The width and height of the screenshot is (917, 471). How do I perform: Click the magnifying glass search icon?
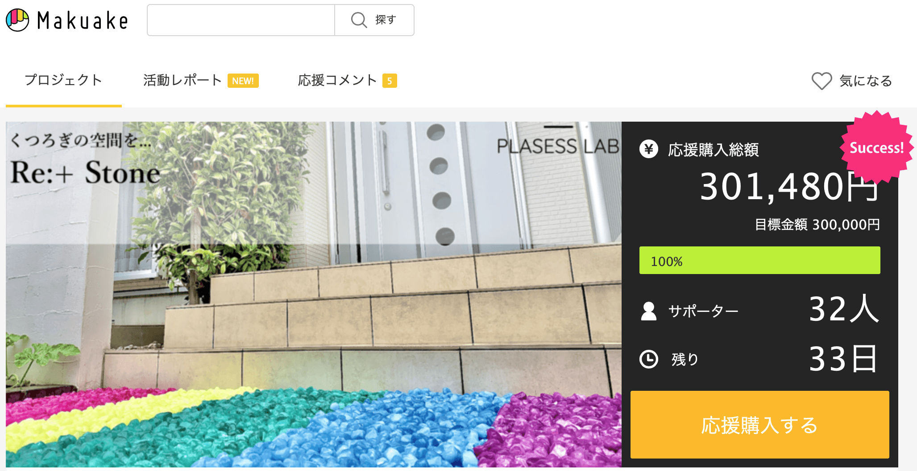359,20
